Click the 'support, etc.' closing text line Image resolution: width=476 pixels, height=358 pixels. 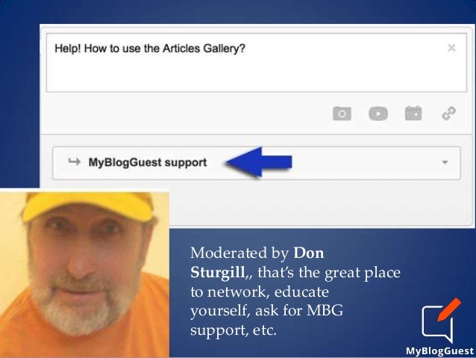click(234, 330)
